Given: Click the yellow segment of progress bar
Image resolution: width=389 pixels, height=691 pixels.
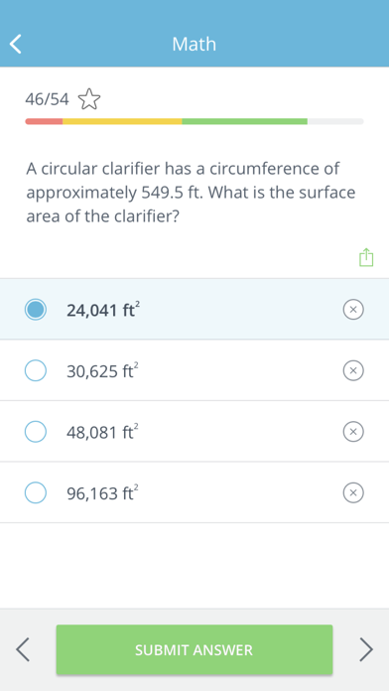Looking at the screenshot, I should tap(122, 121).
